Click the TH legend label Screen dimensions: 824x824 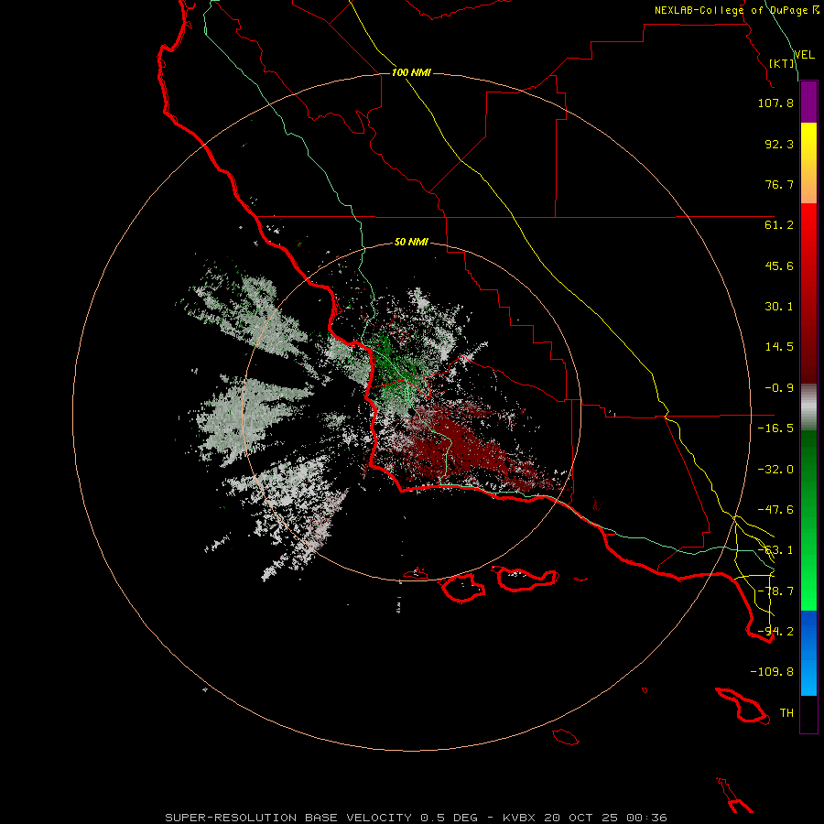[x=786, y=713]
